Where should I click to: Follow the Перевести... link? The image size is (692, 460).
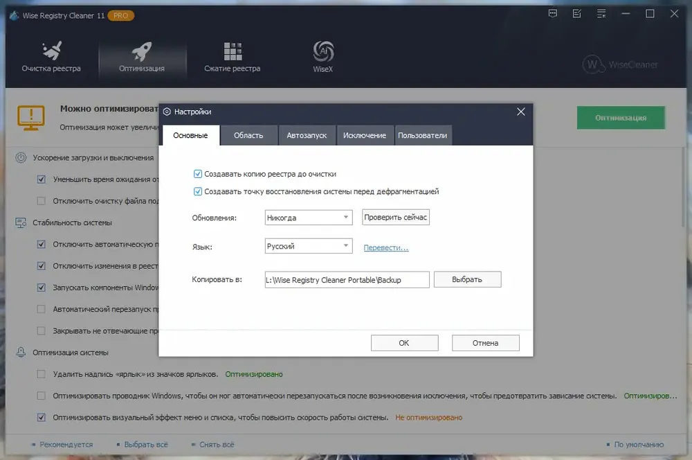[x=386, y=248]
